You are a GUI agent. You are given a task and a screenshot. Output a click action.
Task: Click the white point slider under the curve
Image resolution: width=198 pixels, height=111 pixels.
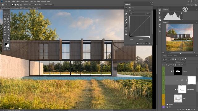pyautogui.click(x=150, y=37)
